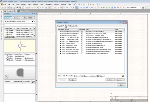Screen dimensions: 150x102
Task: Click the icon right of No Variations box
Action: point(143,7)
